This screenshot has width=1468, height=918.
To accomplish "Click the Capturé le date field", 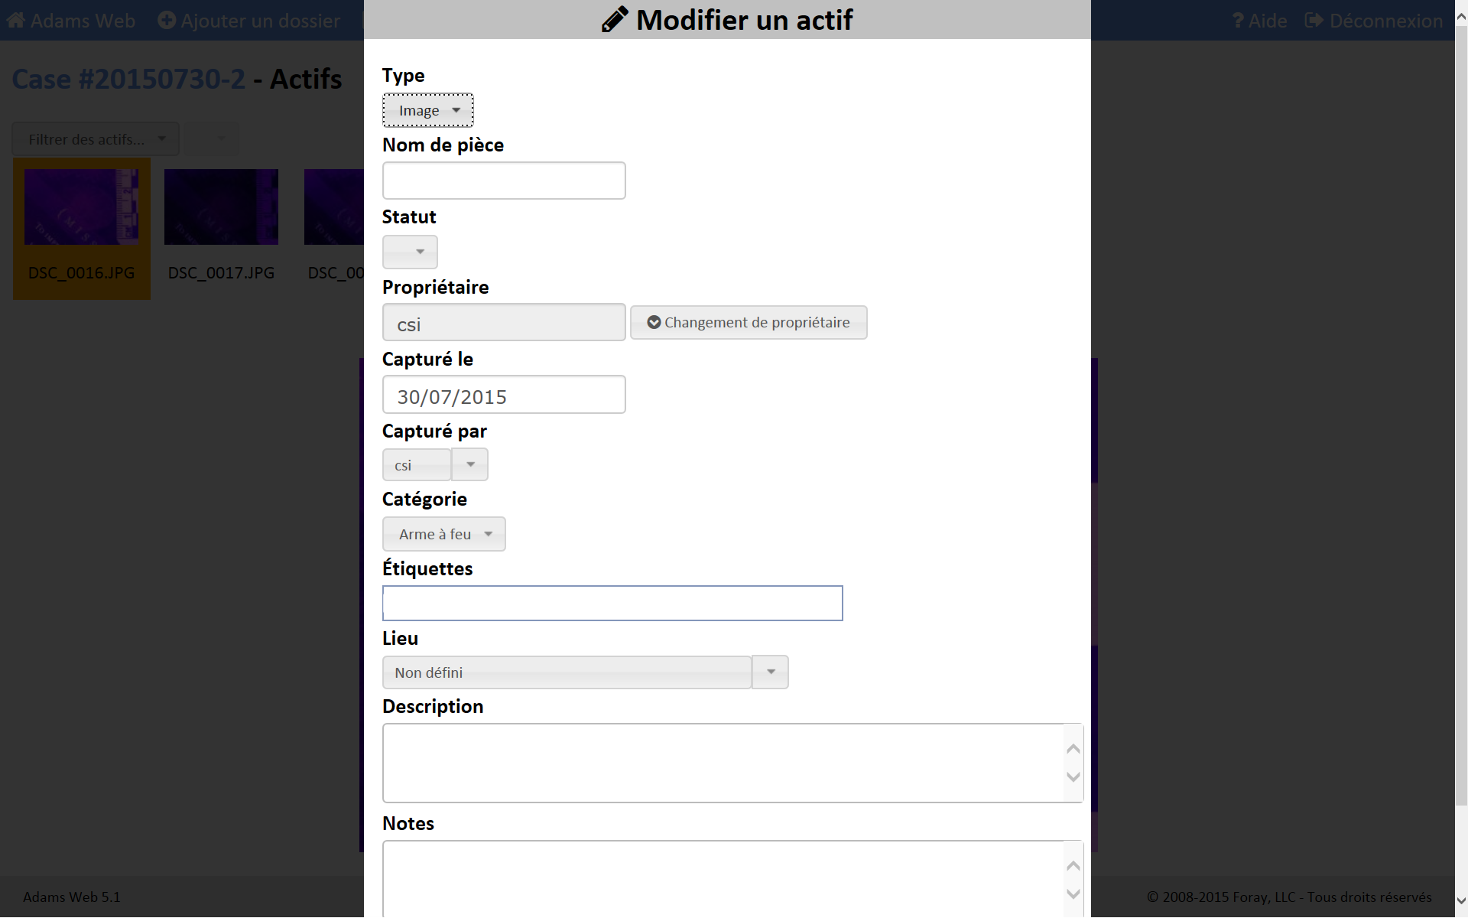I will click(504, 395).
